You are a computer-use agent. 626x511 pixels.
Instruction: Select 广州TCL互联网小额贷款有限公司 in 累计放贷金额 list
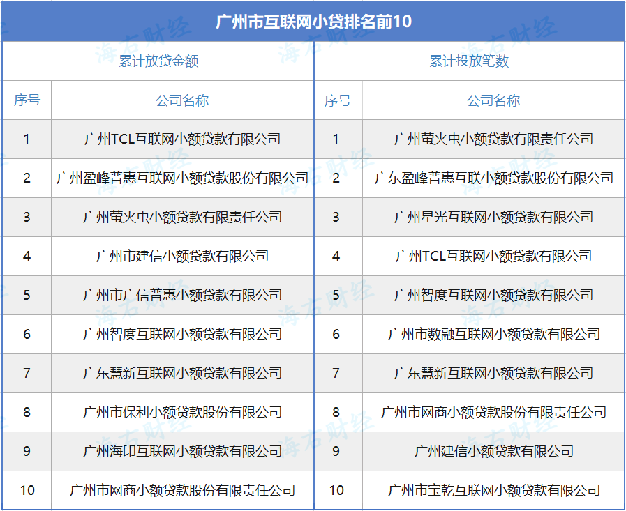click(x=182, y=139)
